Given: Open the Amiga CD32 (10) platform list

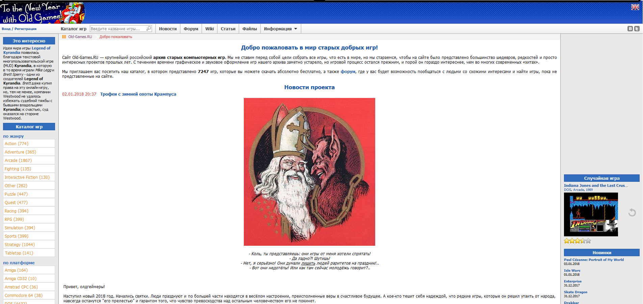Looking at the screenshot, I should [29, 278].
